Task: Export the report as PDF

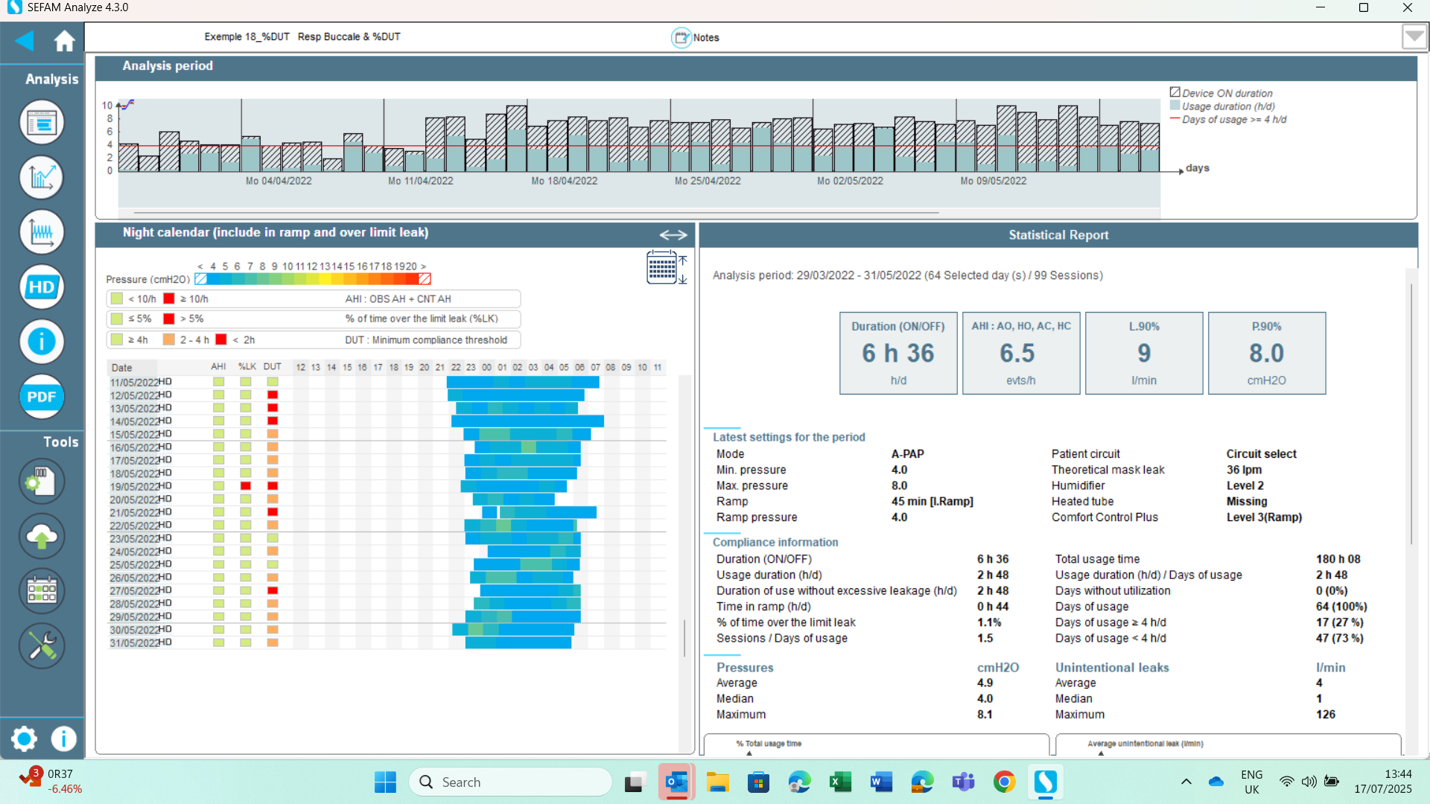Action: (42, 397)
